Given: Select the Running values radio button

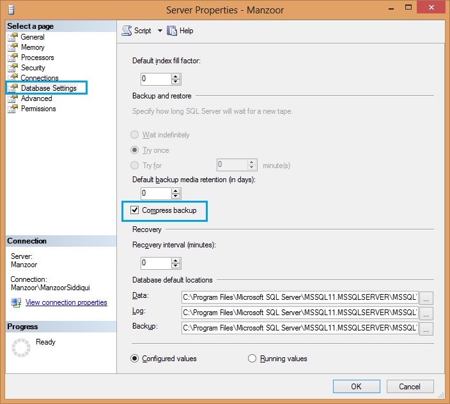Looking at the screenshot, I should pyautogui.click(x=252, y=359).
